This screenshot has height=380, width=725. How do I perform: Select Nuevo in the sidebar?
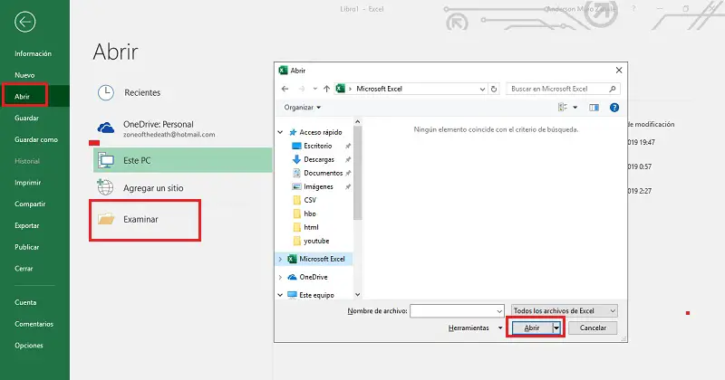[x=24, y=75]
